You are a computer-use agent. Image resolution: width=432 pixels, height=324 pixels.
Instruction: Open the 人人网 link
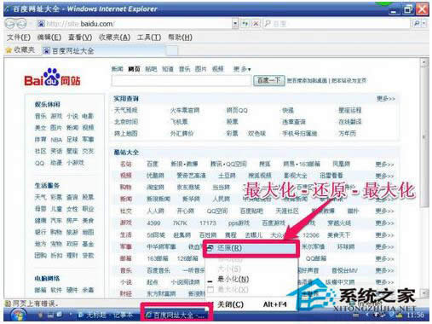pyautogui.click(x=155, y=211)
